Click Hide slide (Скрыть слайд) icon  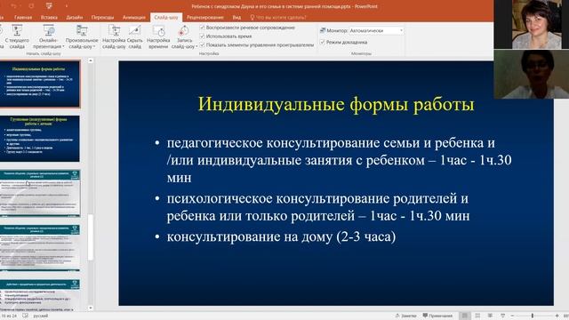coord(134,31)
